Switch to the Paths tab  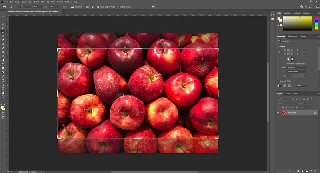[296, 94]
